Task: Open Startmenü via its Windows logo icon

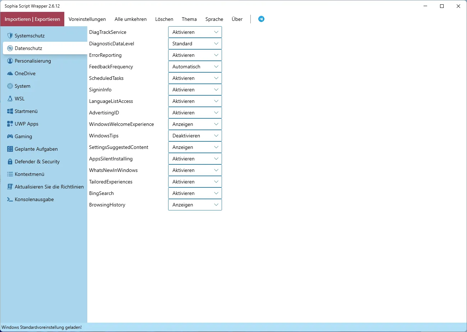Action: (10, 111)
